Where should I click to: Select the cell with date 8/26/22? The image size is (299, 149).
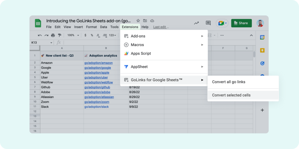(146, 92)
